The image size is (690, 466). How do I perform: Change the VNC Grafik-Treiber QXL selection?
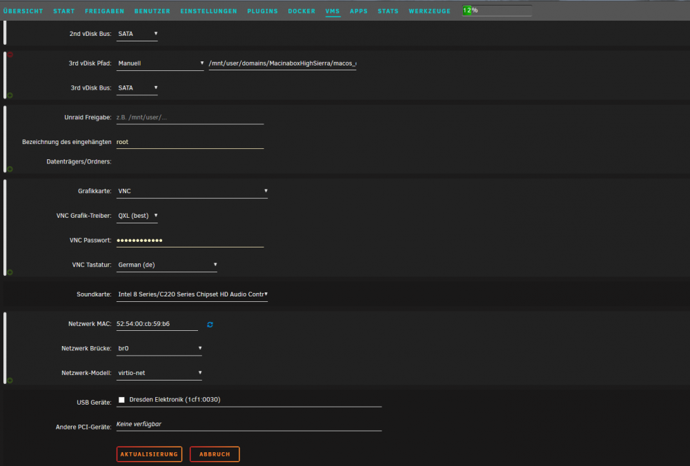(x=137, y=216)
